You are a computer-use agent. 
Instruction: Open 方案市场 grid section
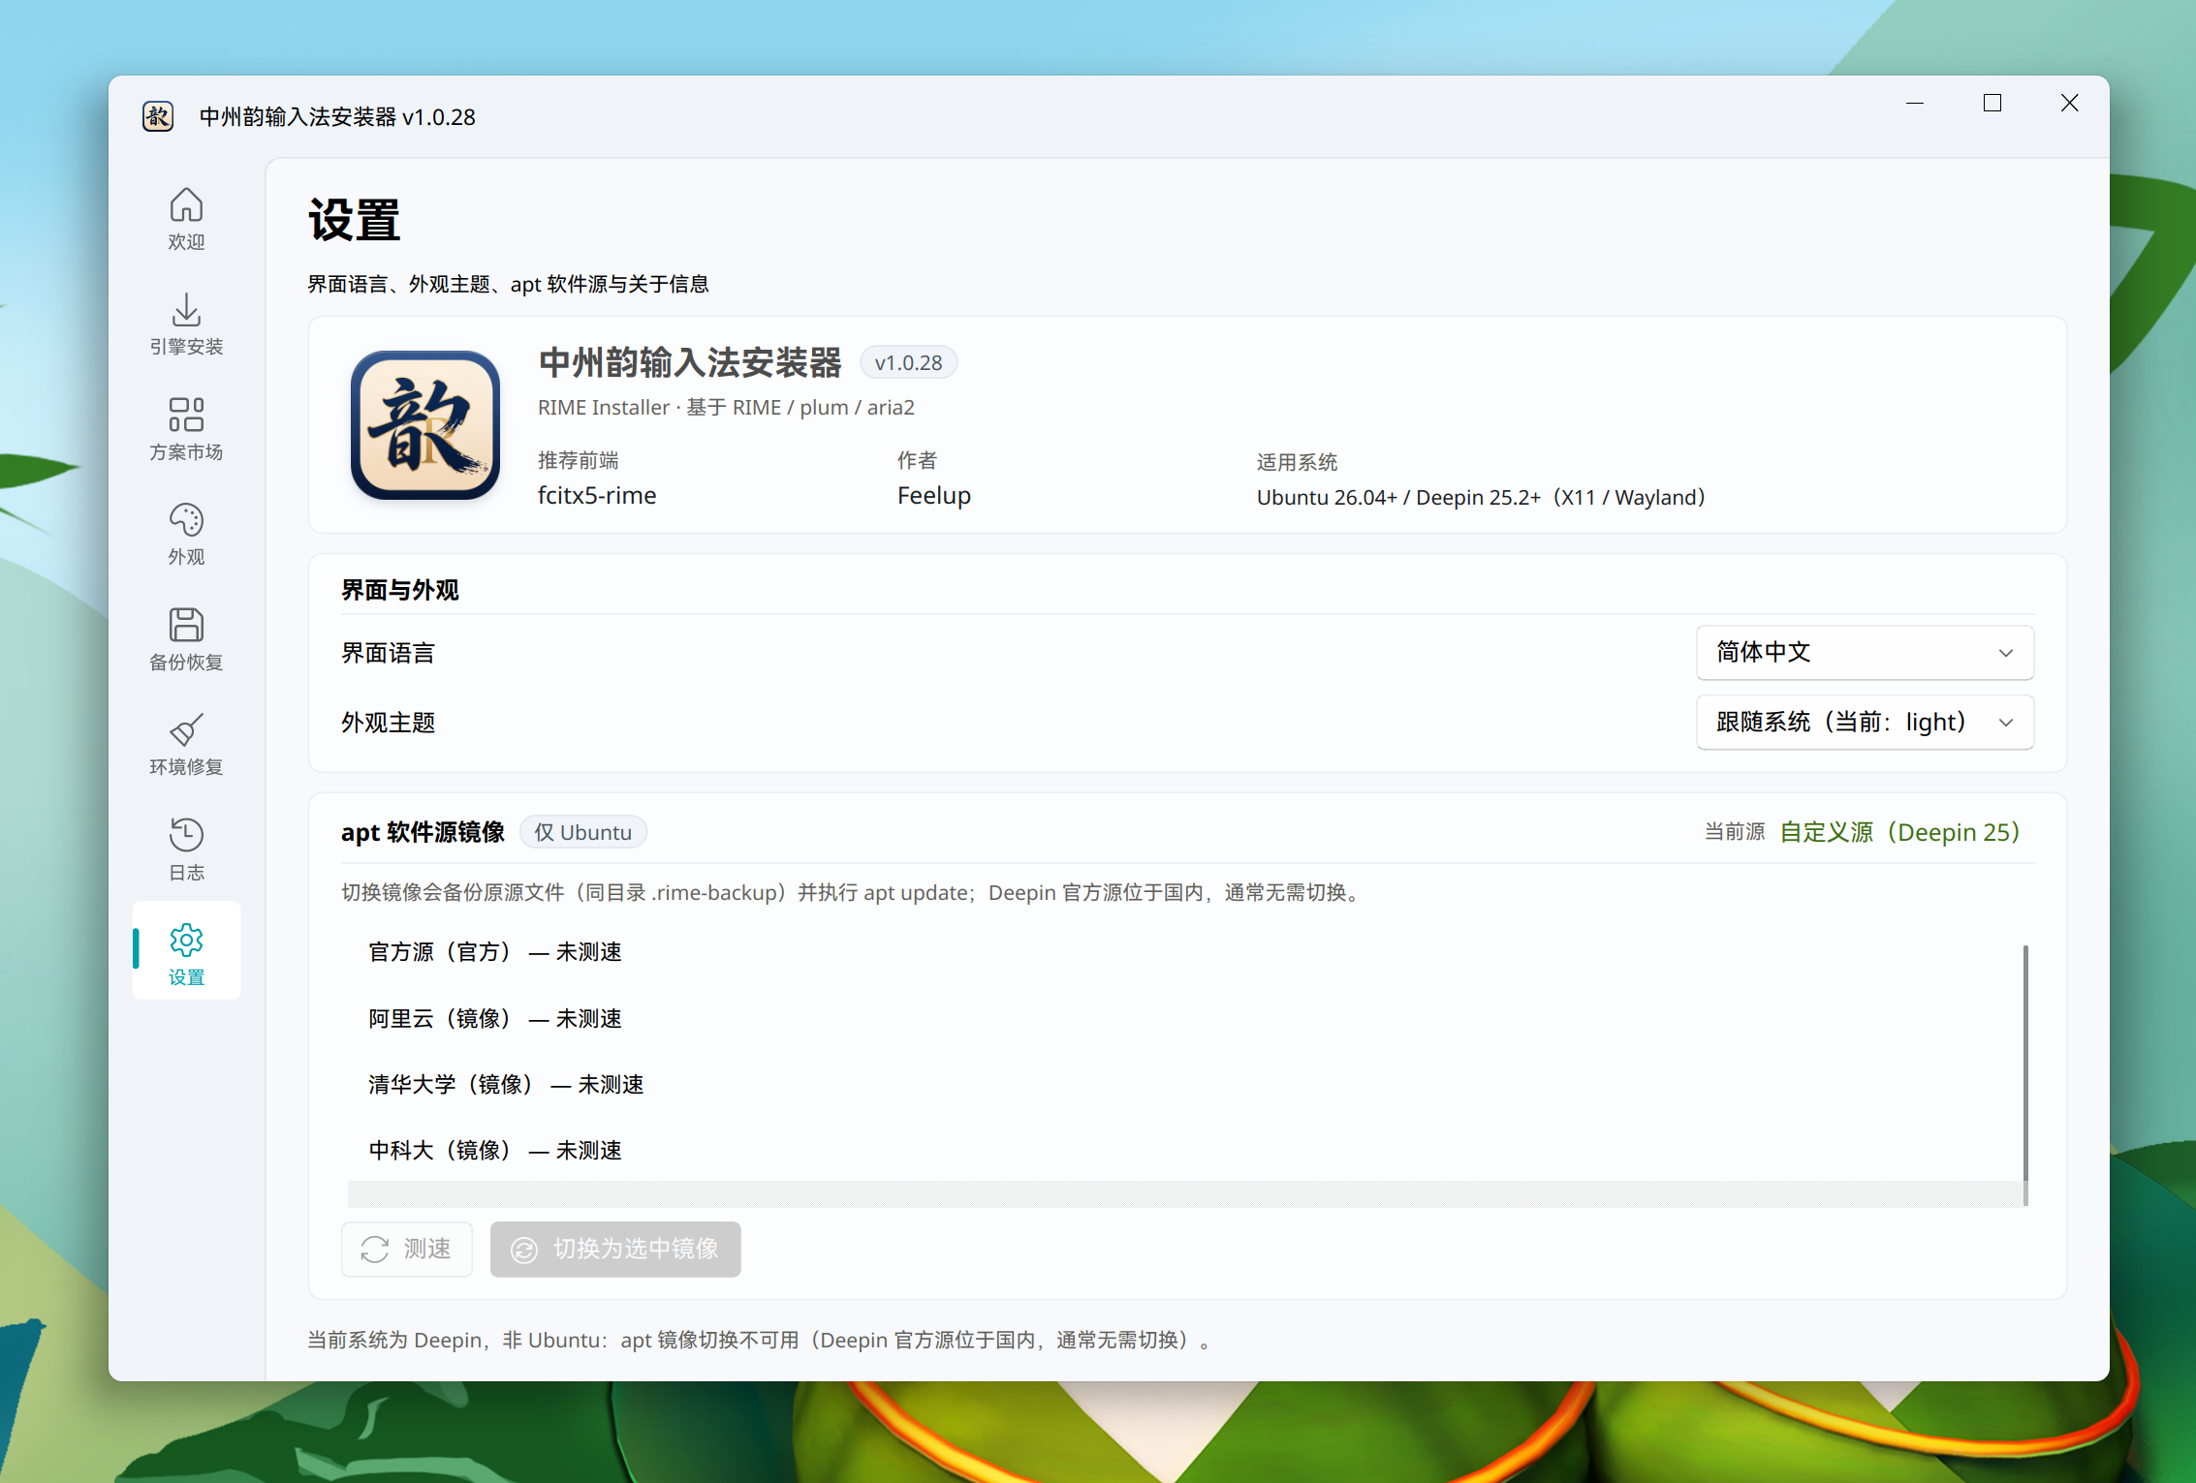(x=186, y=429)
